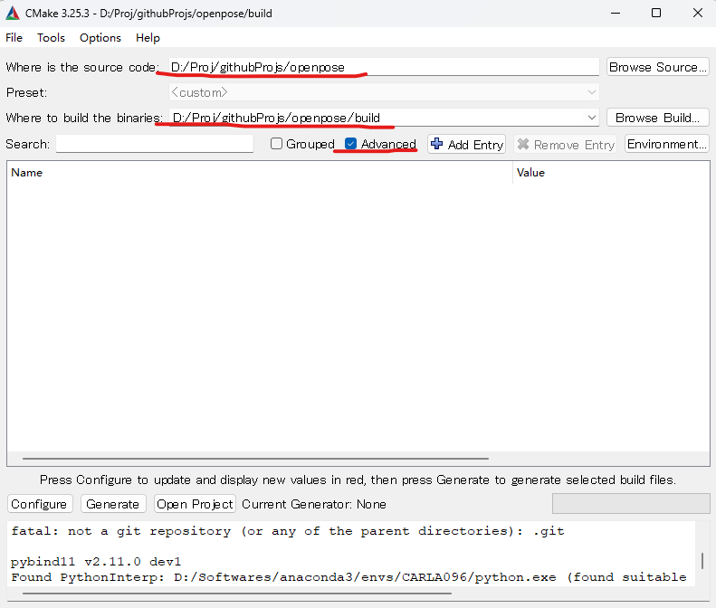The image size is (716, 608).
Task: Click the cache table horizontal scrollbar
Action: pyautogui.click(x=255, y=460)
